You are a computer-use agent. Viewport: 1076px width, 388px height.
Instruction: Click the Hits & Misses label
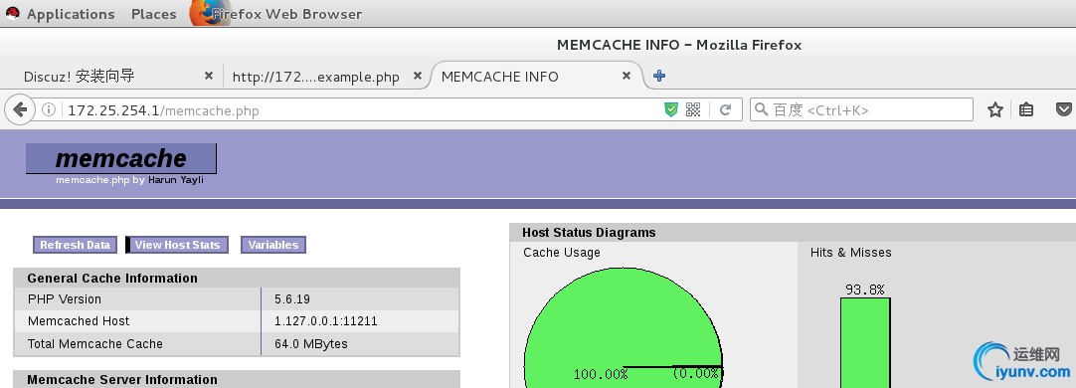(851, 253)
